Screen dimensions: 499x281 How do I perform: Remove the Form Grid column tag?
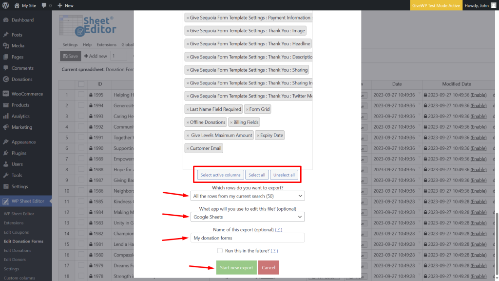(247, 109)
